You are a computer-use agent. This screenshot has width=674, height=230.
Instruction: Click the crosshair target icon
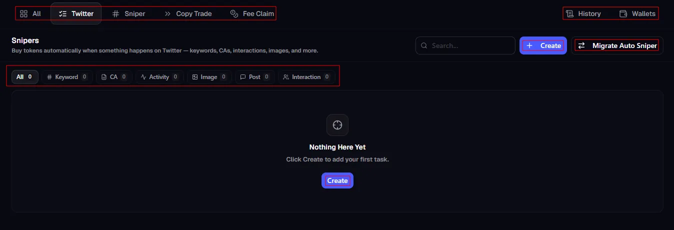point(337,125)
